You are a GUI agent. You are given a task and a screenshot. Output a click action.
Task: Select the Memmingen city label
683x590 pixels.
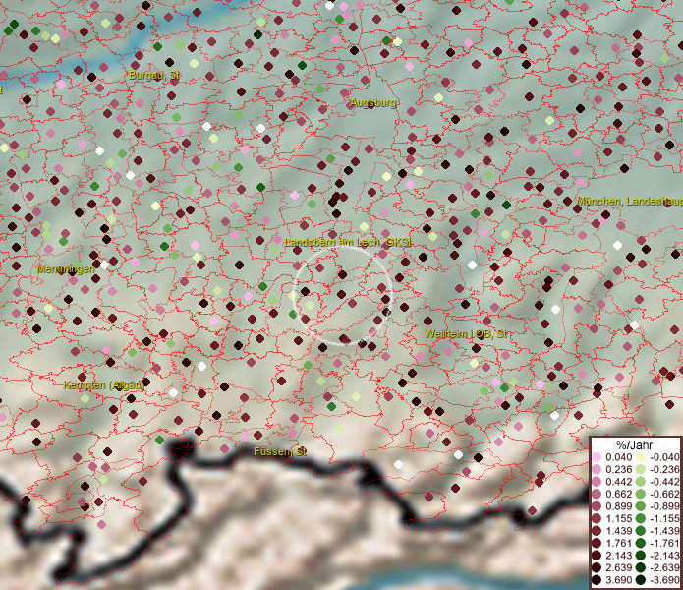pyautogui.click(x=66, y=268)
